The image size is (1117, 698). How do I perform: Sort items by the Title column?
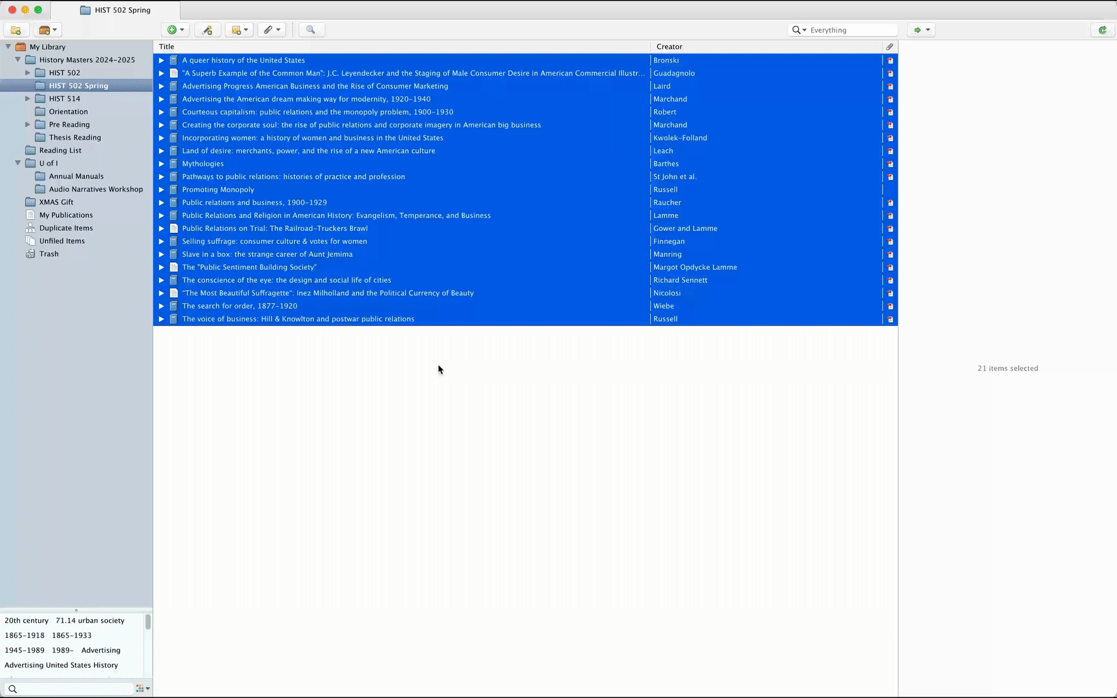pyautogui.click(x=401, y=47)
